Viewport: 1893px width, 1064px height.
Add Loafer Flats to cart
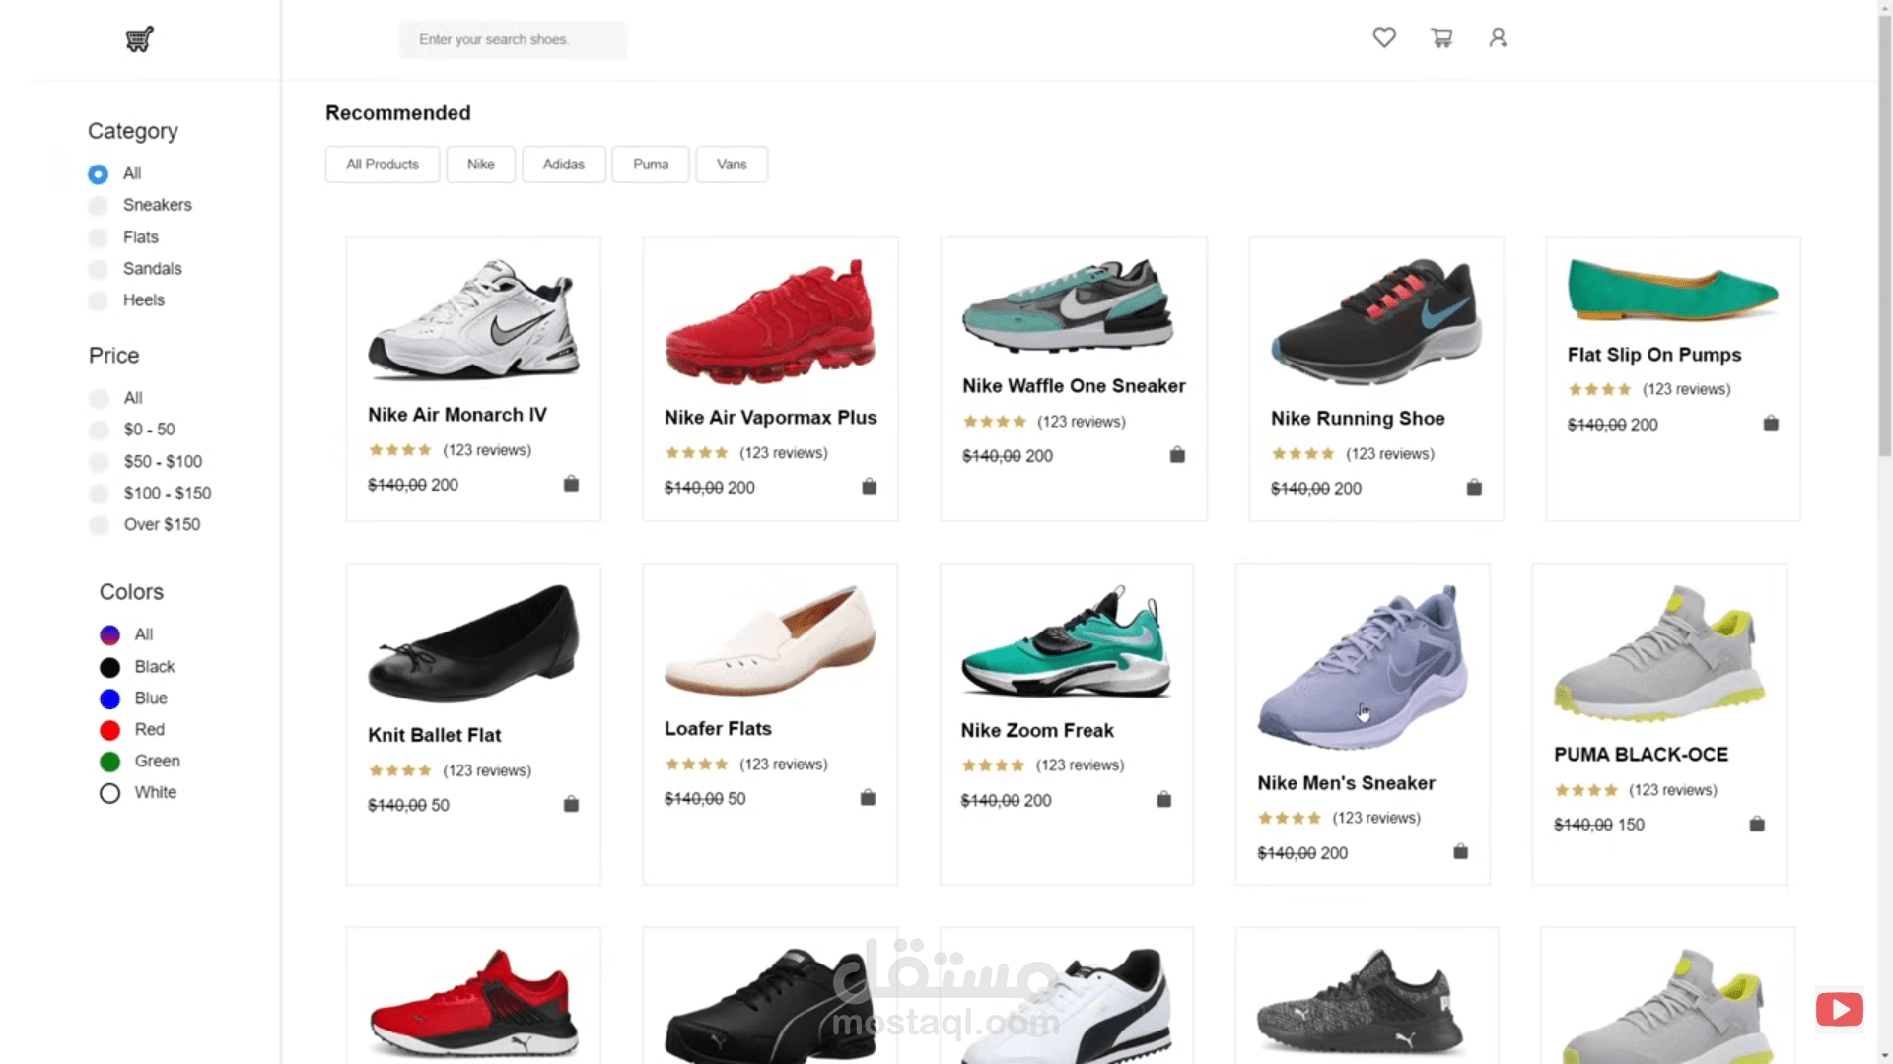[868, 798]
